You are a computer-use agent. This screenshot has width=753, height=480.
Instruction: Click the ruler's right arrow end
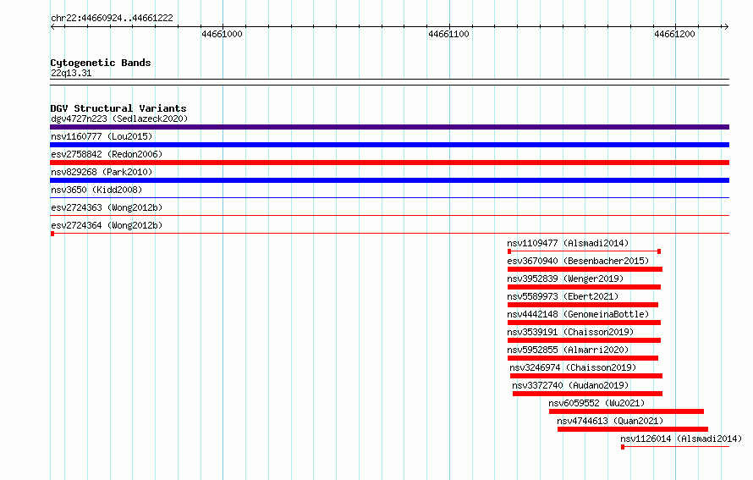click(726, 26)
